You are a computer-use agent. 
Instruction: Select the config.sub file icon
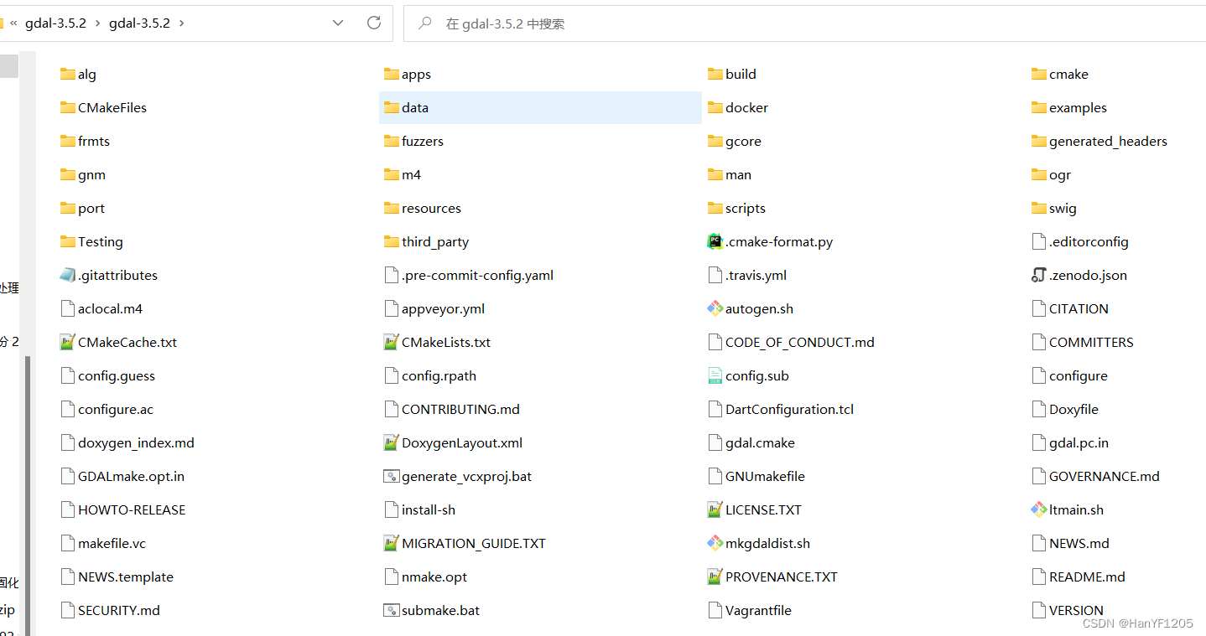click(x=715, y=375)
